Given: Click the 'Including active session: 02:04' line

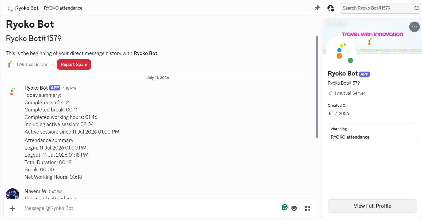Looking at the screenshot, I should click(x=59, y=124).
